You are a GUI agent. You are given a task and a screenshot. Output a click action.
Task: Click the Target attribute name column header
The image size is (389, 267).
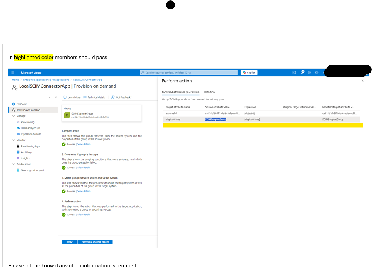coord(178,107)
